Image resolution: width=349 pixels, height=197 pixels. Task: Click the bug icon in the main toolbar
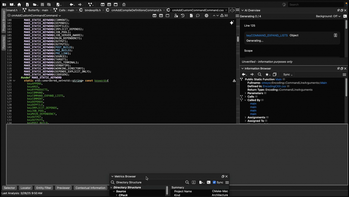click(124, 4)
